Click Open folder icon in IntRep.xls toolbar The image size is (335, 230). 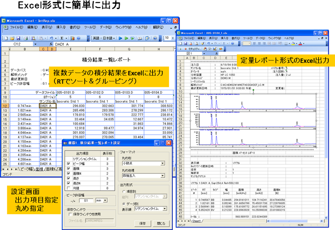[x=12, y=38]
